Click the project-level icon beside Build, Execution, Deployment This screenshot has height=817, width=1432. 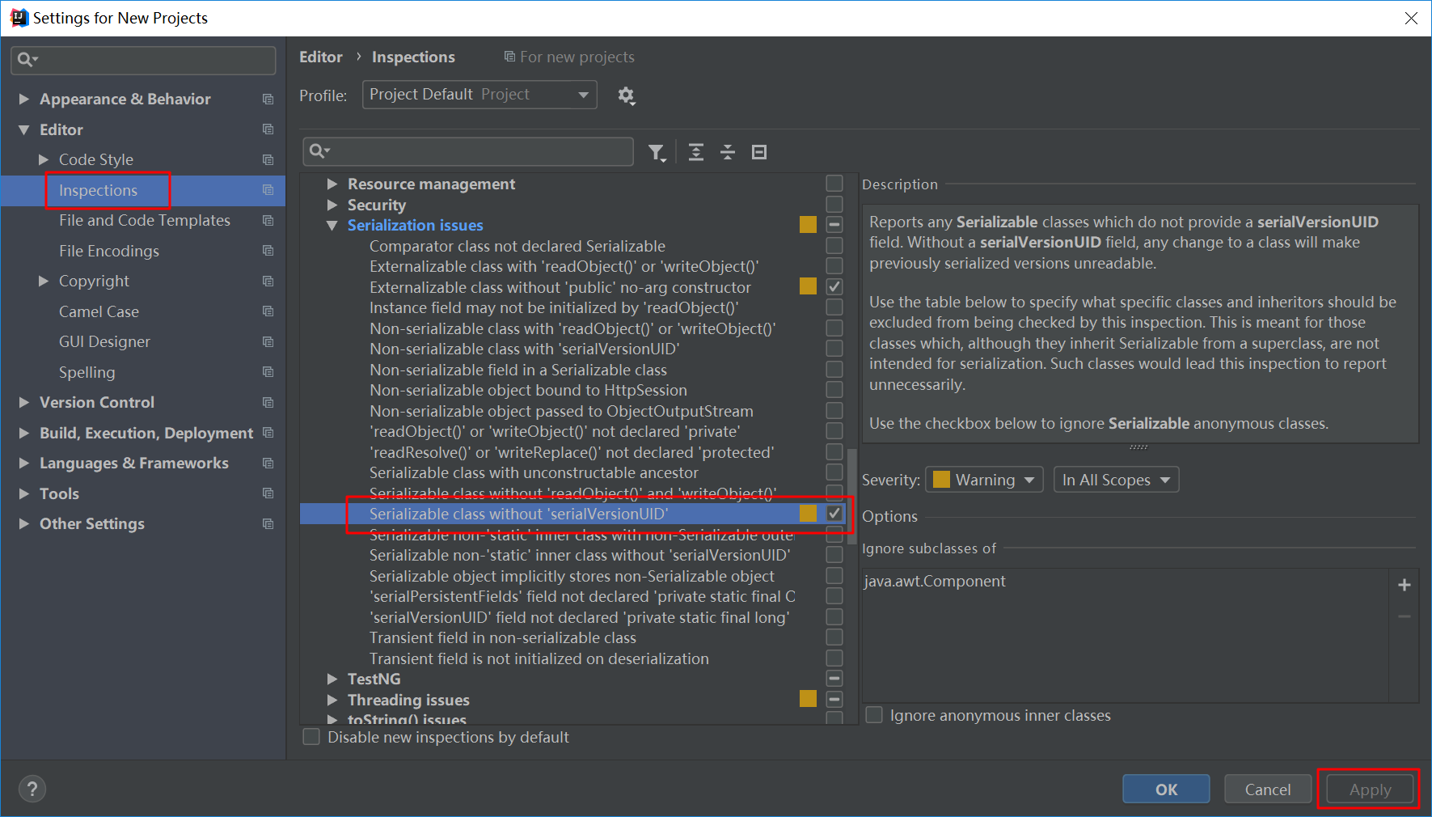point(268,433)
